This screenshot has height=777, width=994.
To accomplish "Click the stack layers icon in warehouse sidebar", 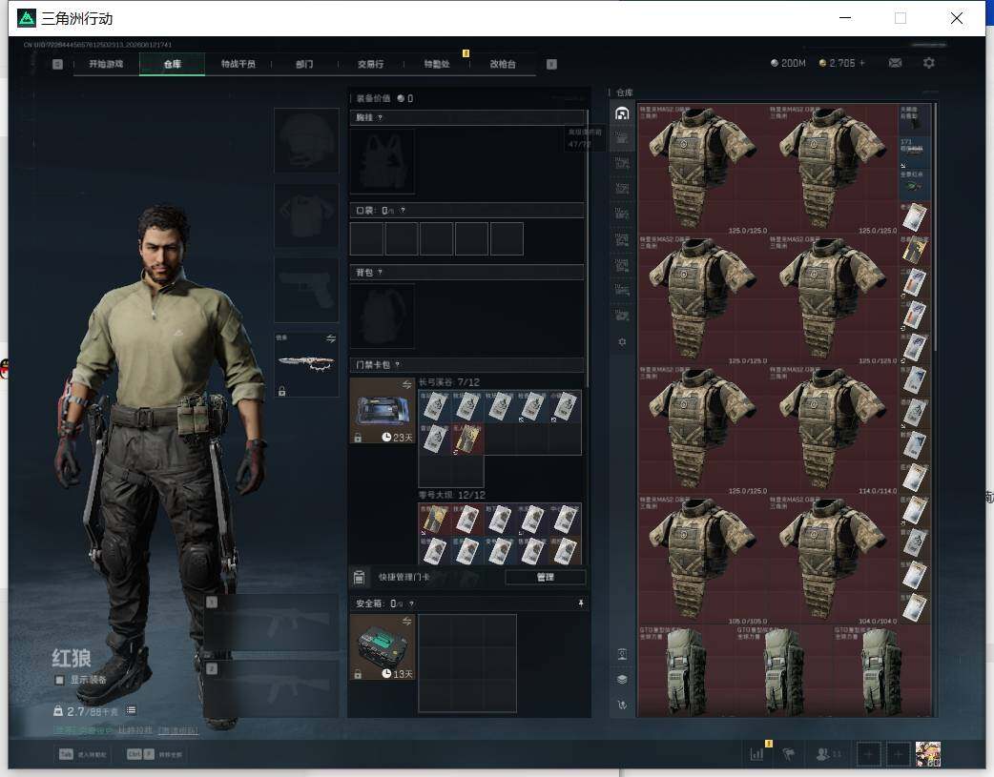I will click(x=622, y=680).
